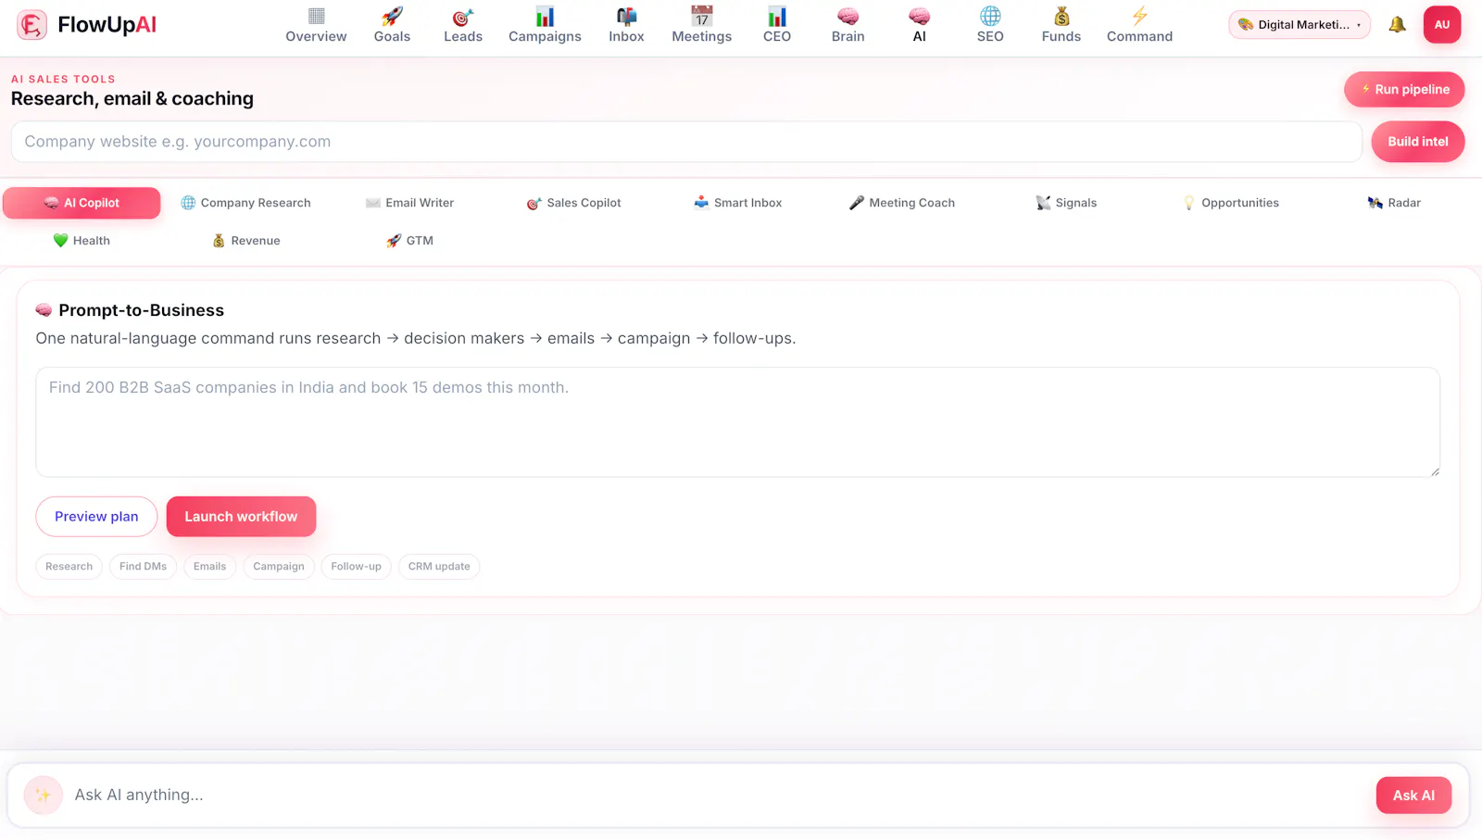
Task: Switch to the Radar tab
Action: [1394, 203]
